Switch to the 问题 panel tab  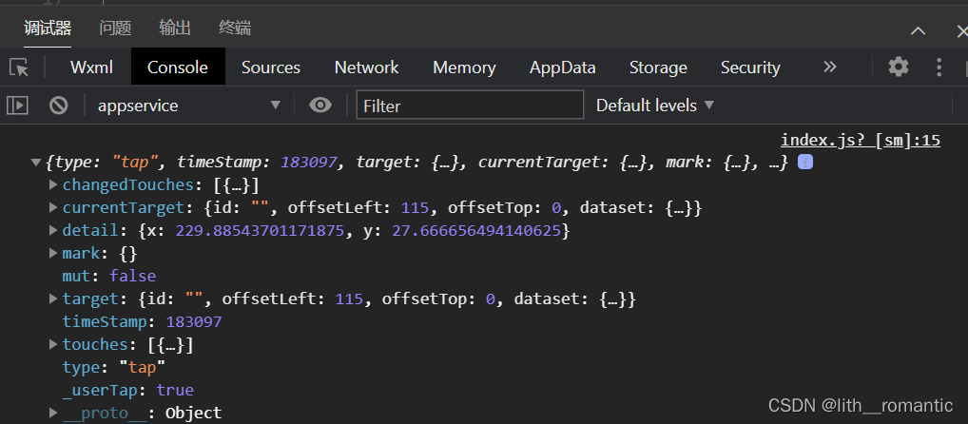(115, 28)
